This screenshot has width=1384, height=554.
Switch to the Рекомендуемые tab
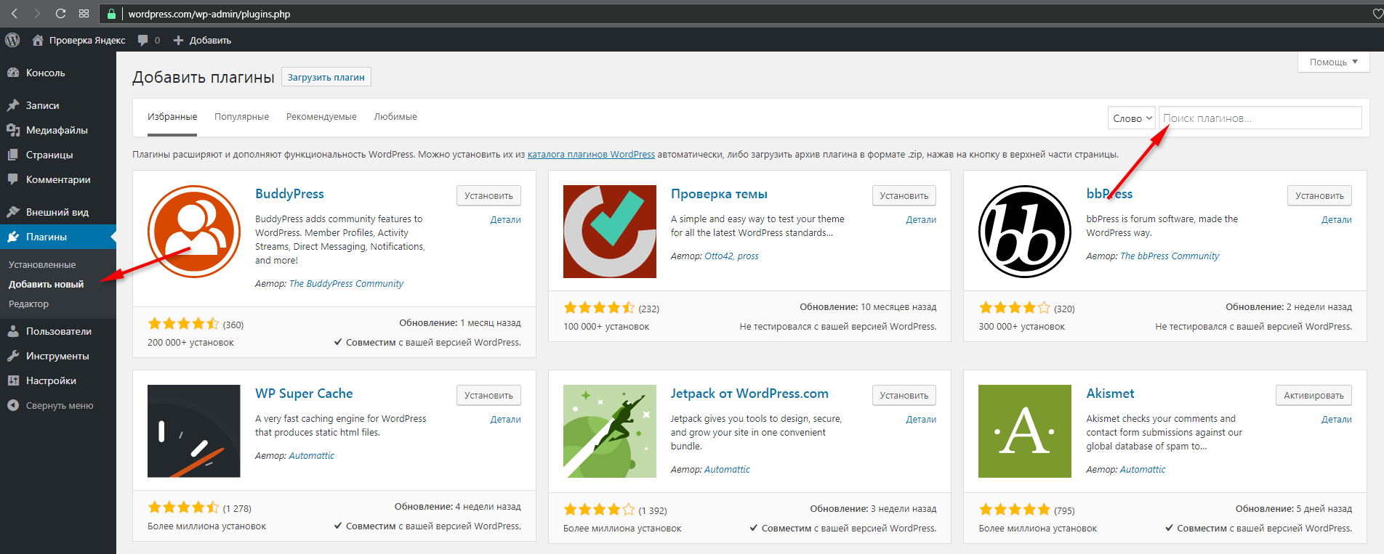321,117
